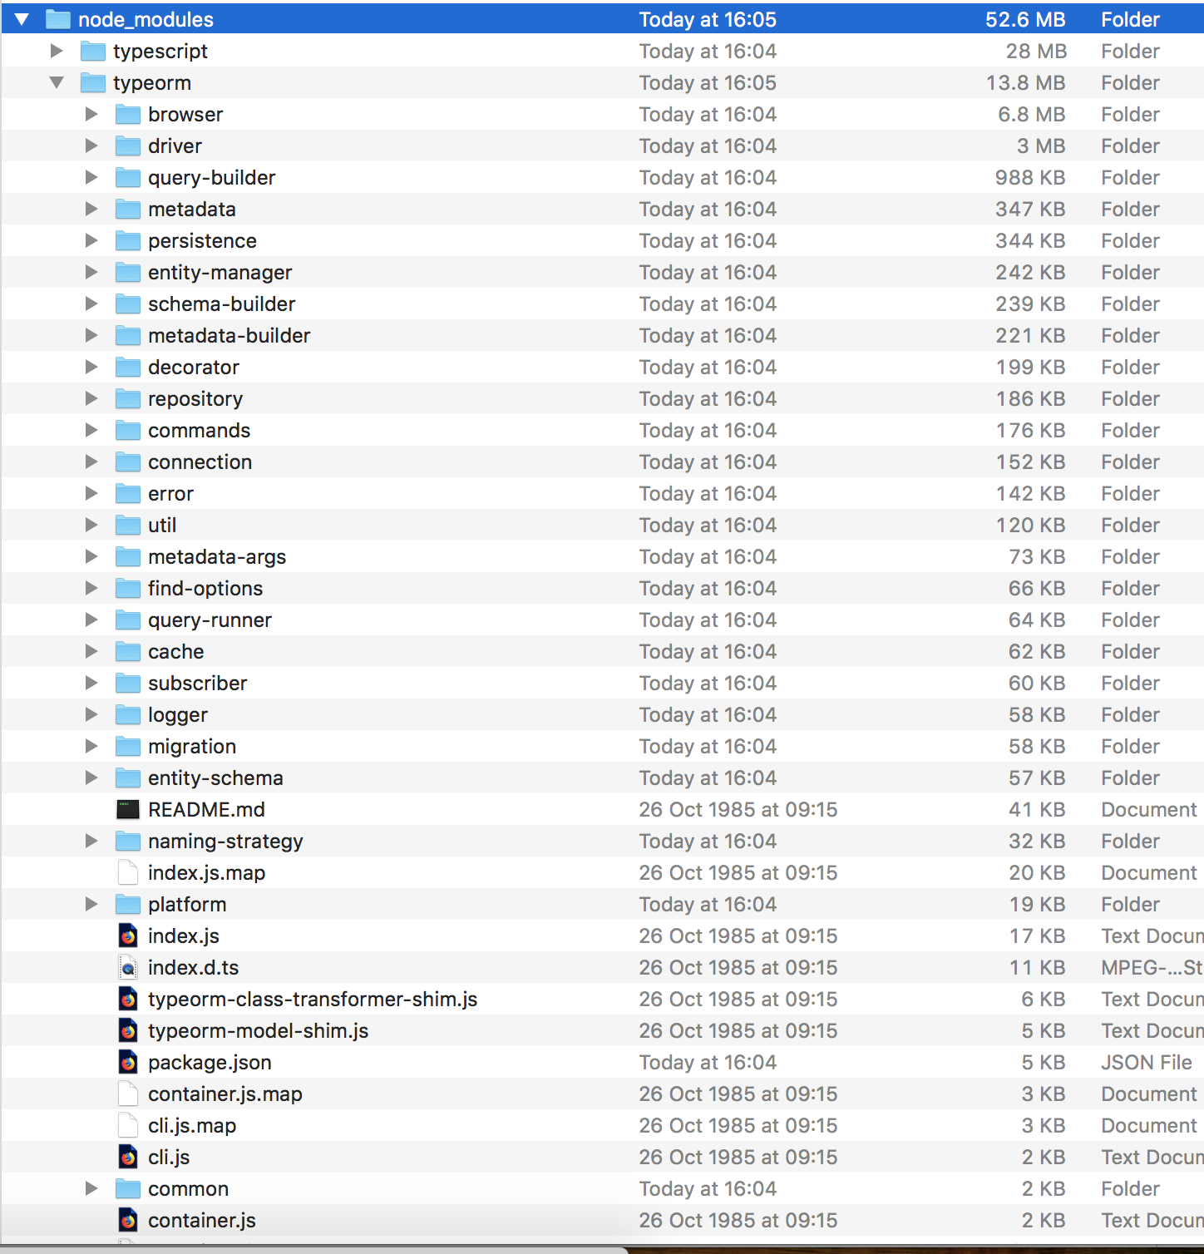This screenshot has width=1204, height=1254.
Task: Expand the common folder
Action: point(91,1188)
